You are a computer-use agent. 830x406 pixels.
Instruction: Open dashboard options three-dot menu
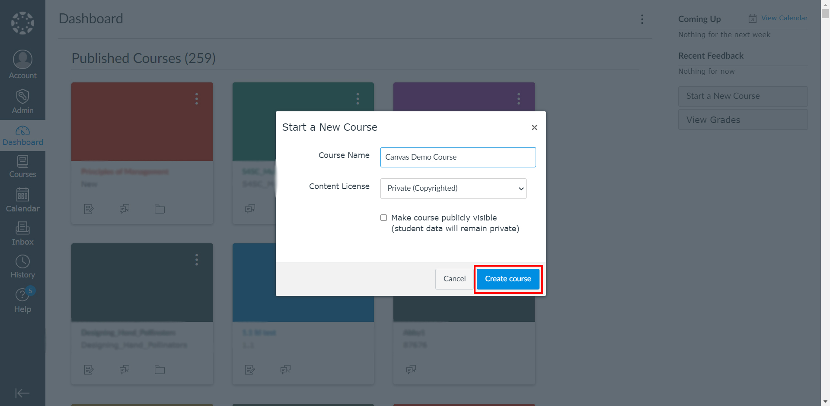click(x=642, y=19)
